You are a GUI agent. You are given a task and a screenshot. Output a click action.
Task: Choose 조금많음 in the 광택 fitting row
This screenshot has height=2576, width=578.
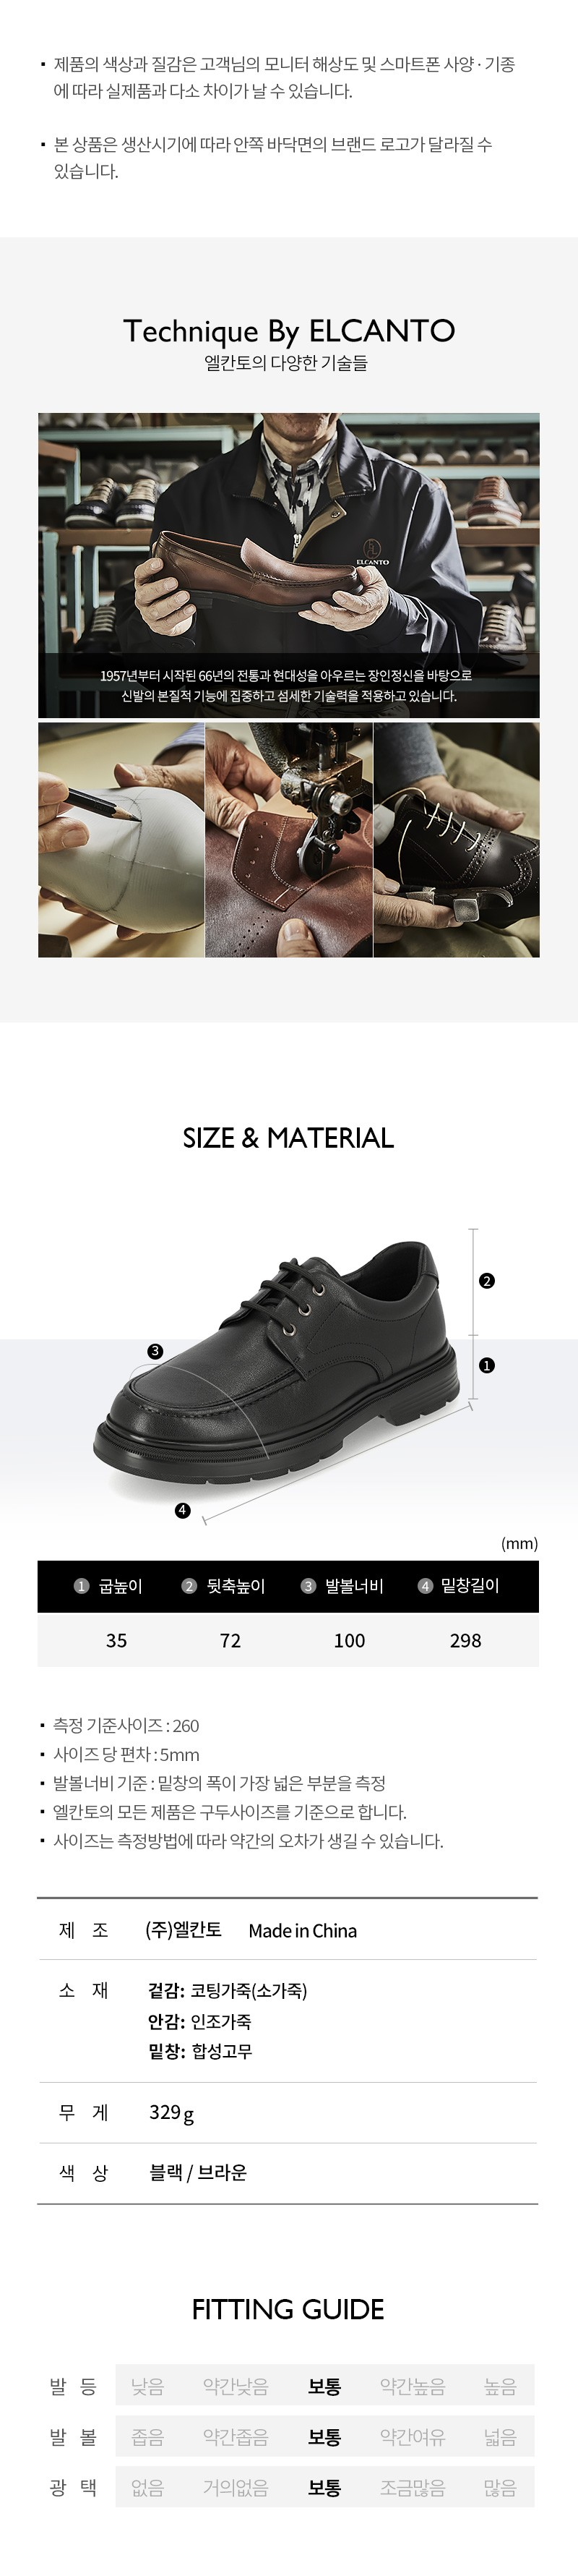(x=413, y=2487)
